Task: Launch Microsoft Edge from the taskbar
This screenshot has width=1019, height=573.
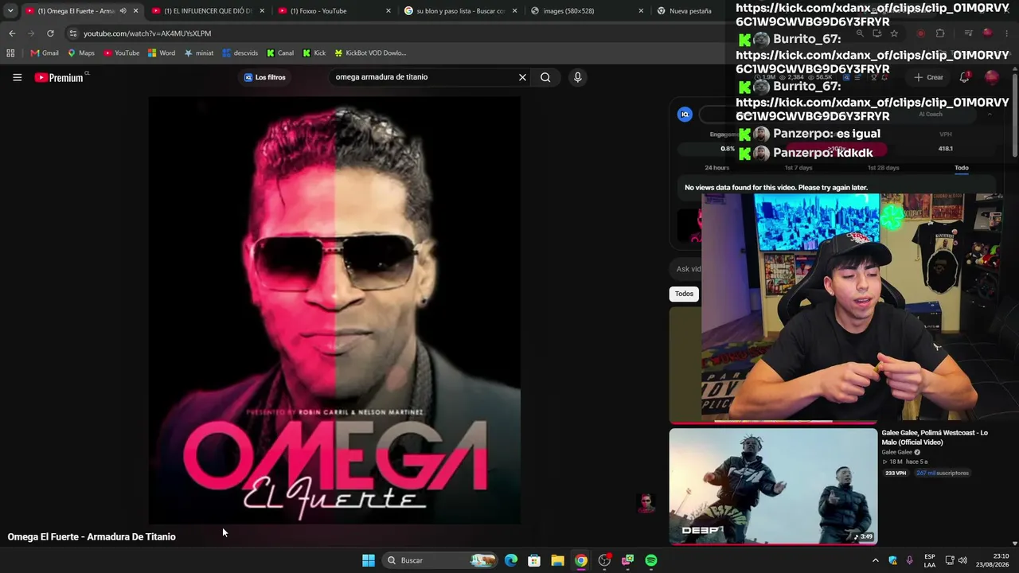Action: click(511, 560)
